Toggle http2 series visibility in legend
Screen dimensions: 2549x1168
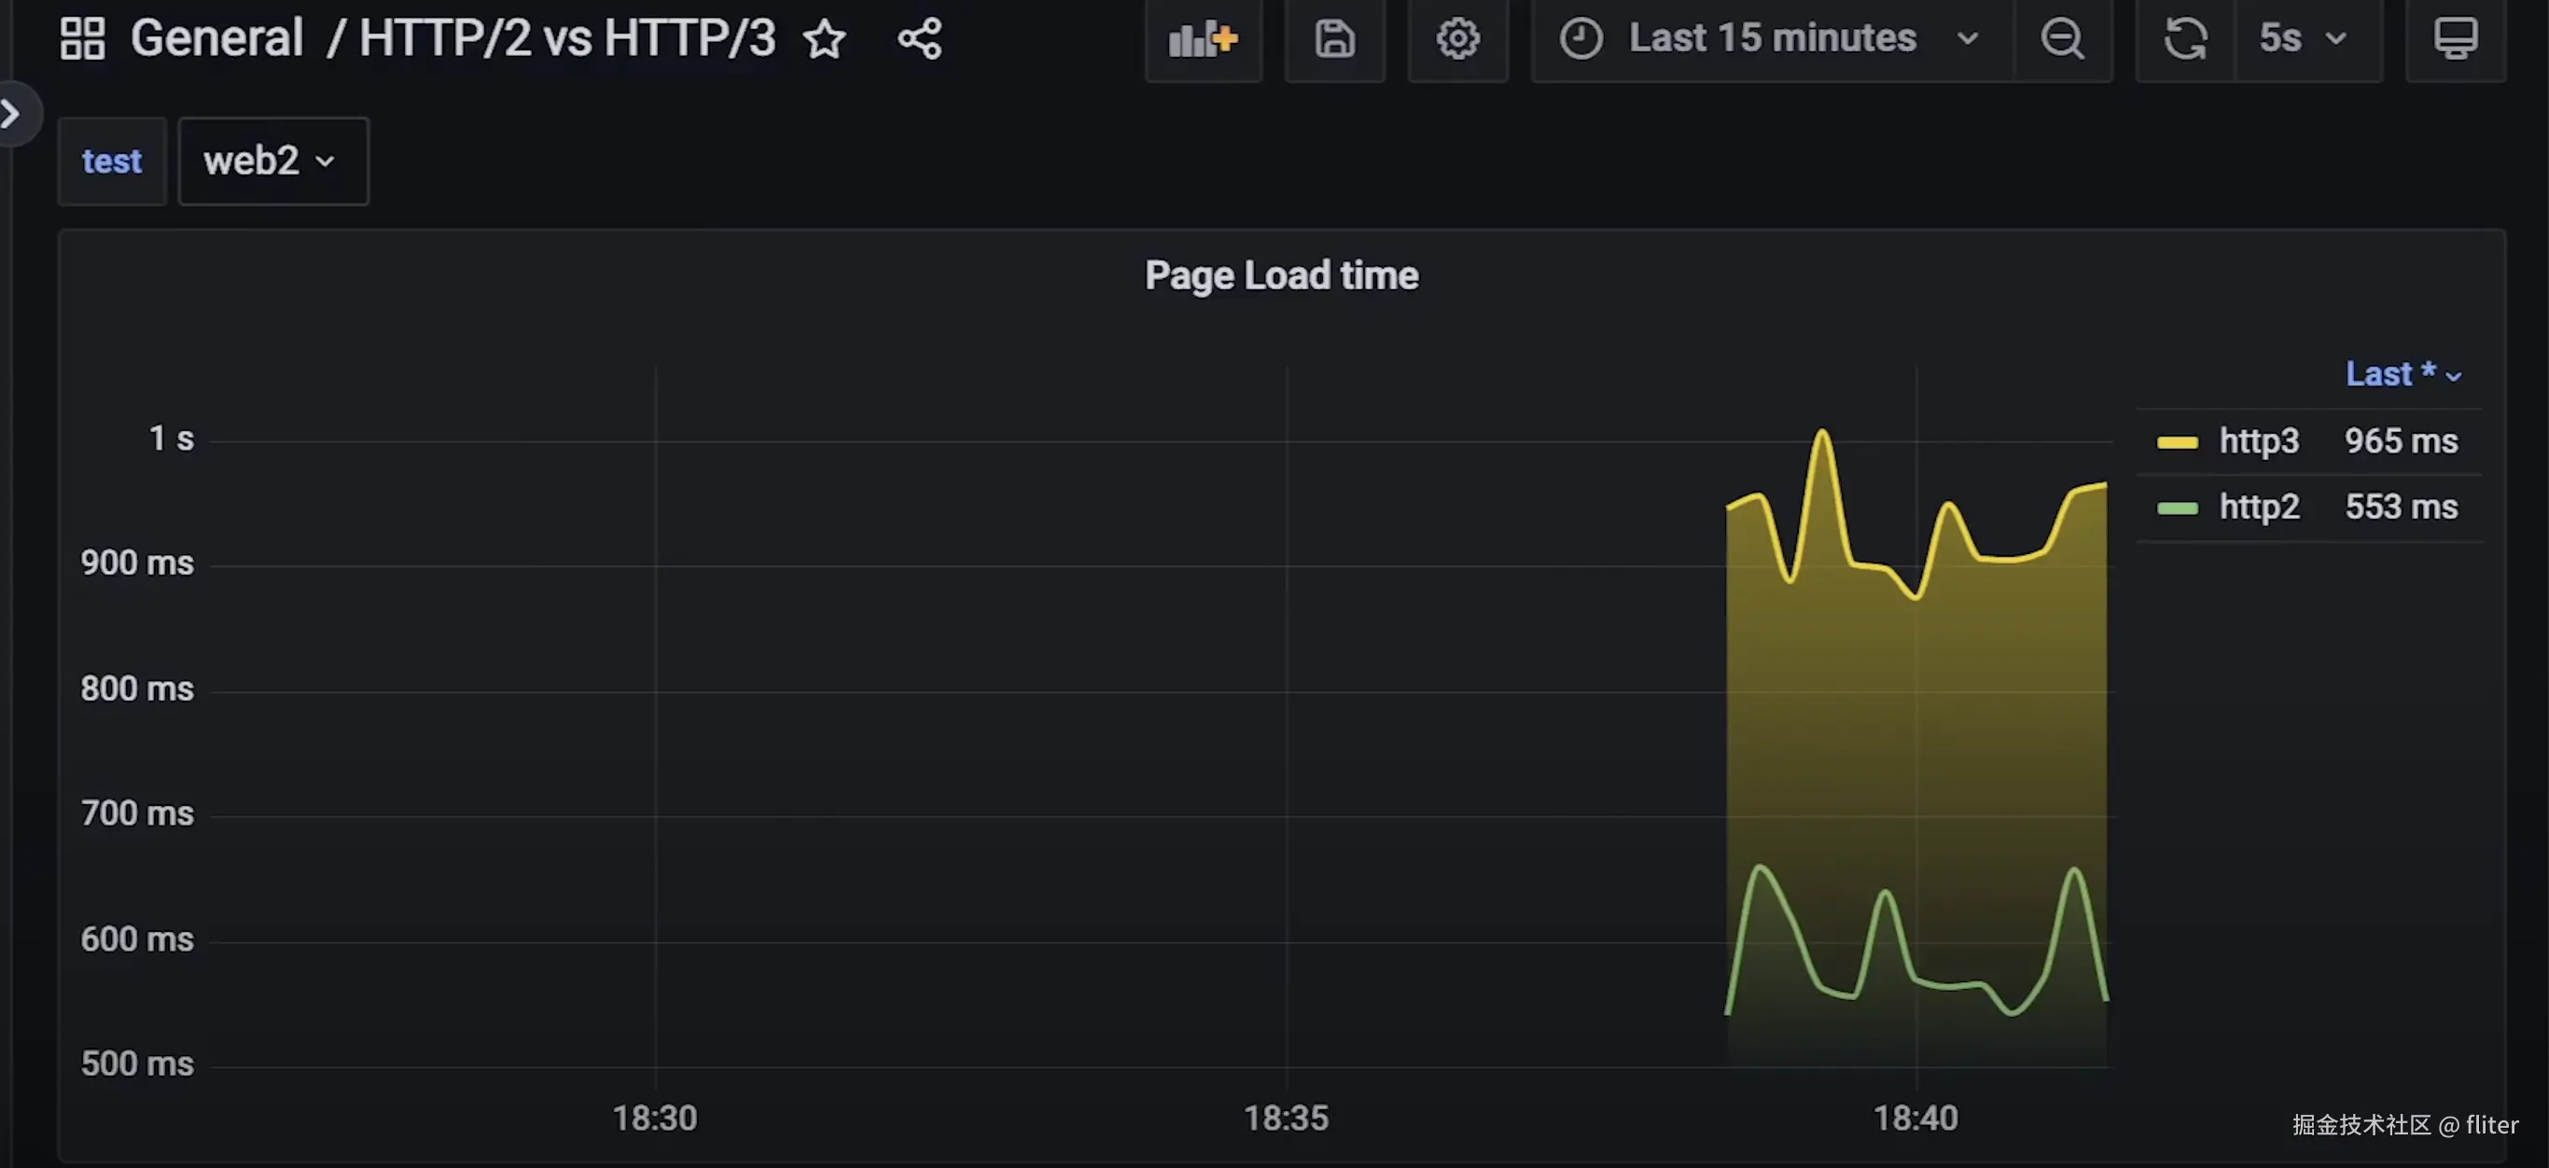pos(2258,508)
